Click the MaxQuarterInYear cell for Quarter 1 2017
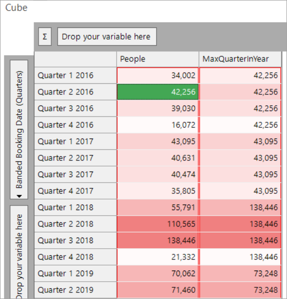287x299 pixels. 240,142
